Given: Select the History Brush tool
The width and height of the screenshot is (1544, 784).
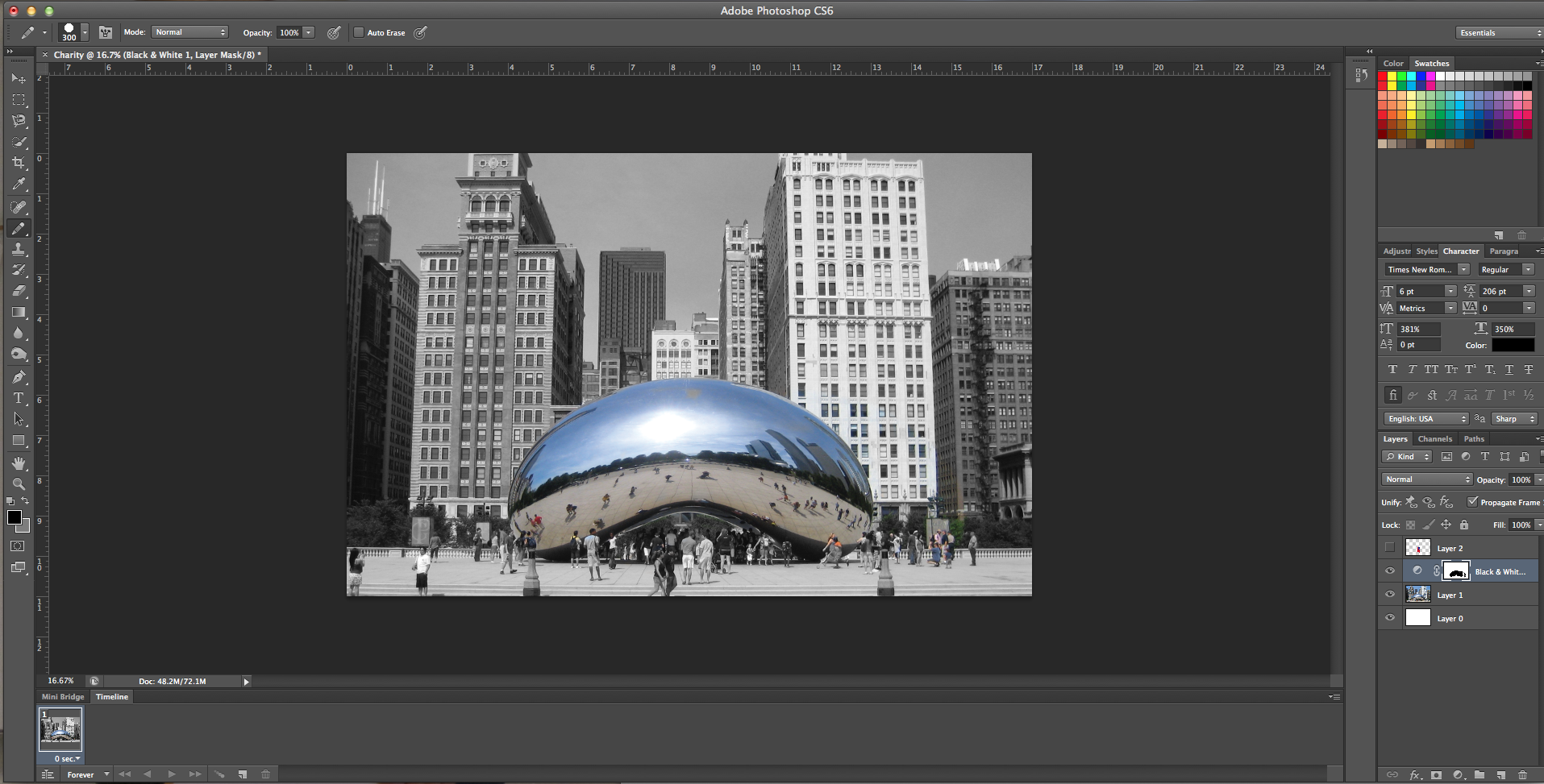Looking at the screenshot, I should (19, 270).
